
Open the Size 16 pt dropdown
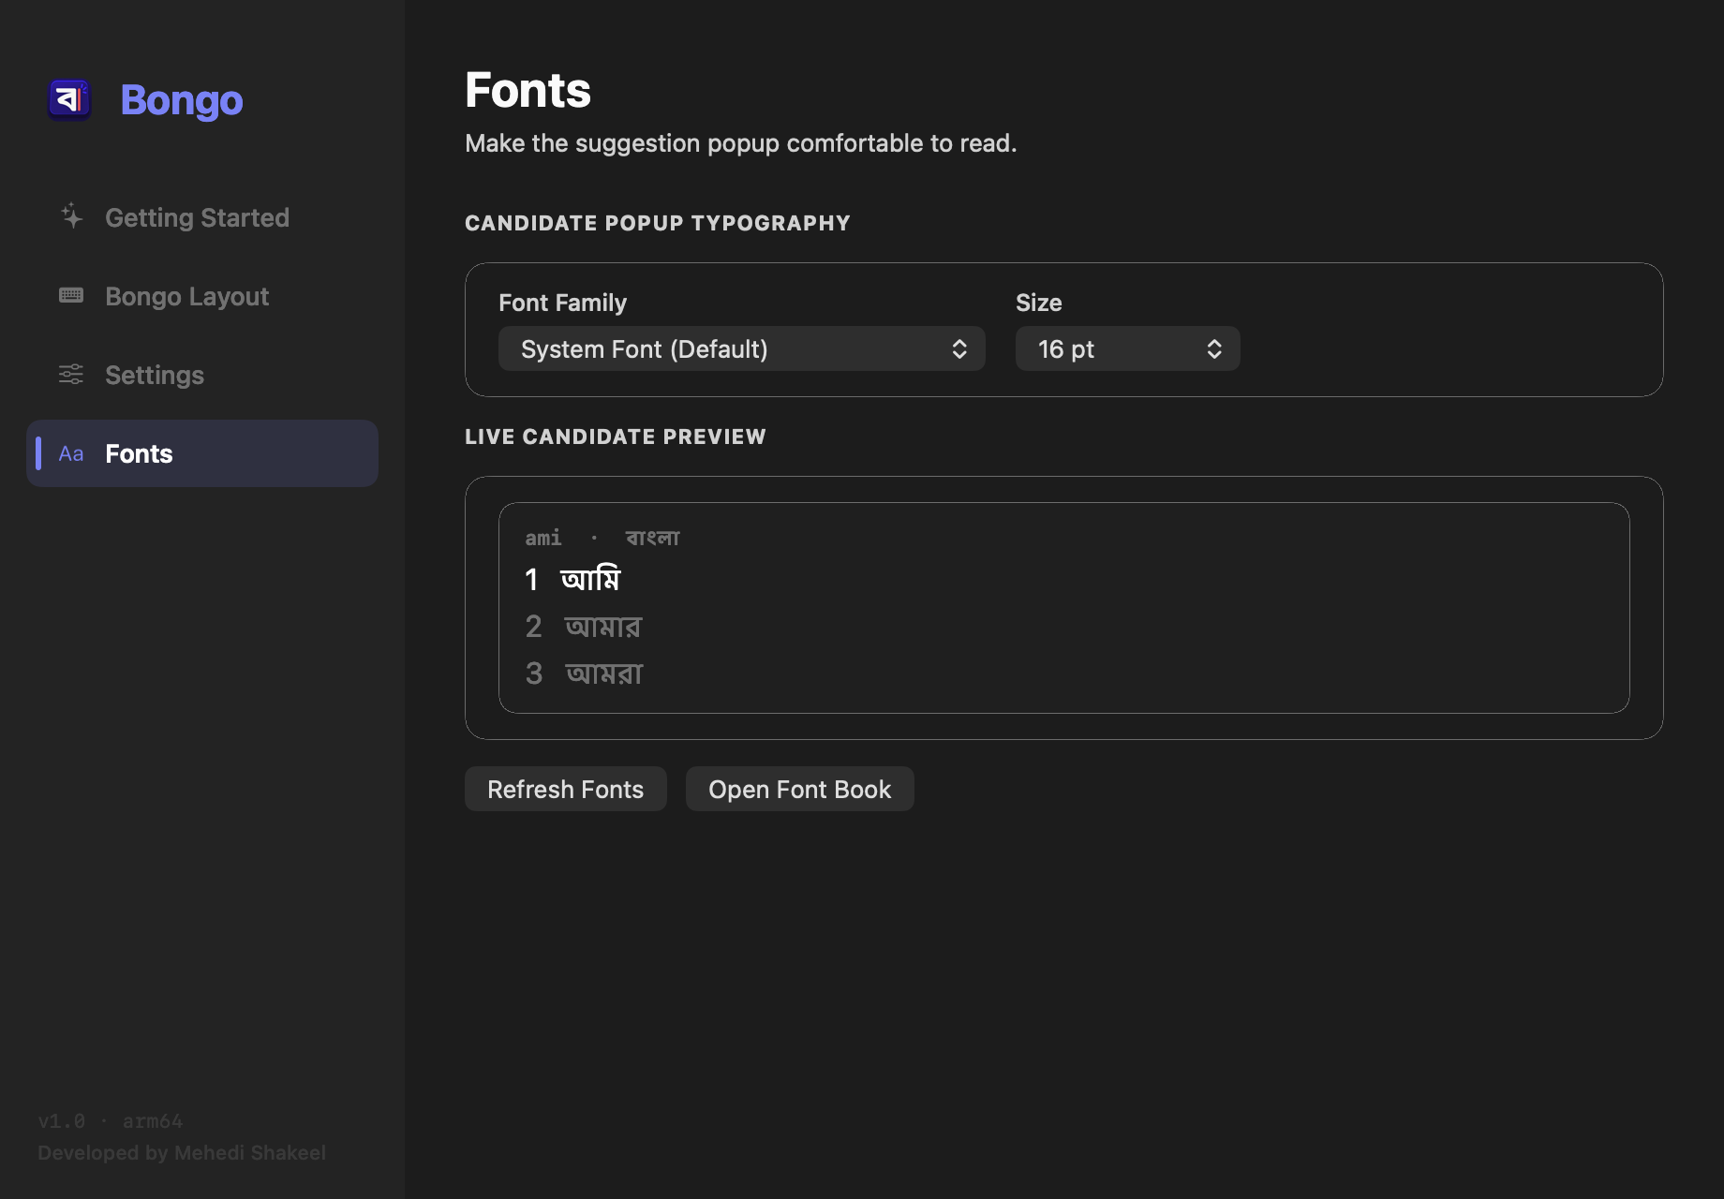1128,348
